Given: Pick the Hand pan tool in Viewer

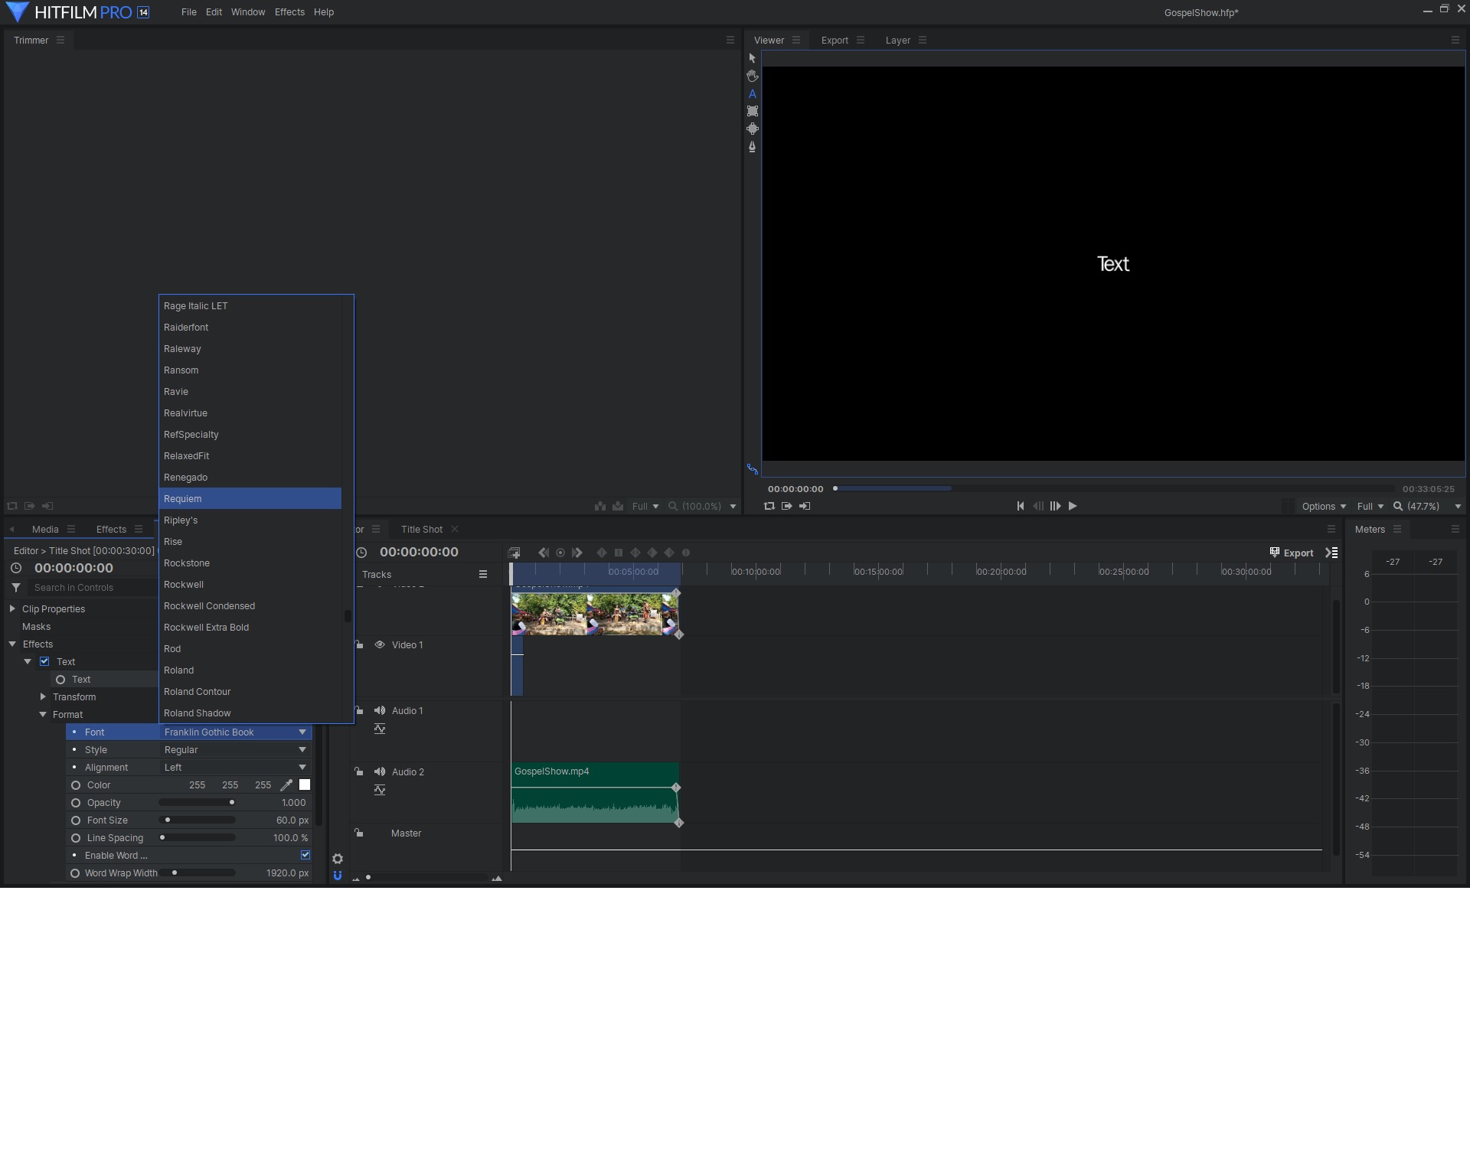Looking at the screenshot, I should (752, 76).
